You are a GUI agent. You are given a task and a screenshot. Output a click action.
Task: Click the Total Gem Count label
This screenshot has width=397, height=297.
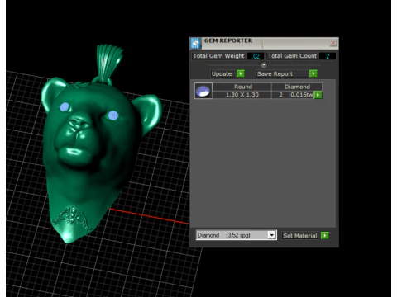(x=292, y=56)
